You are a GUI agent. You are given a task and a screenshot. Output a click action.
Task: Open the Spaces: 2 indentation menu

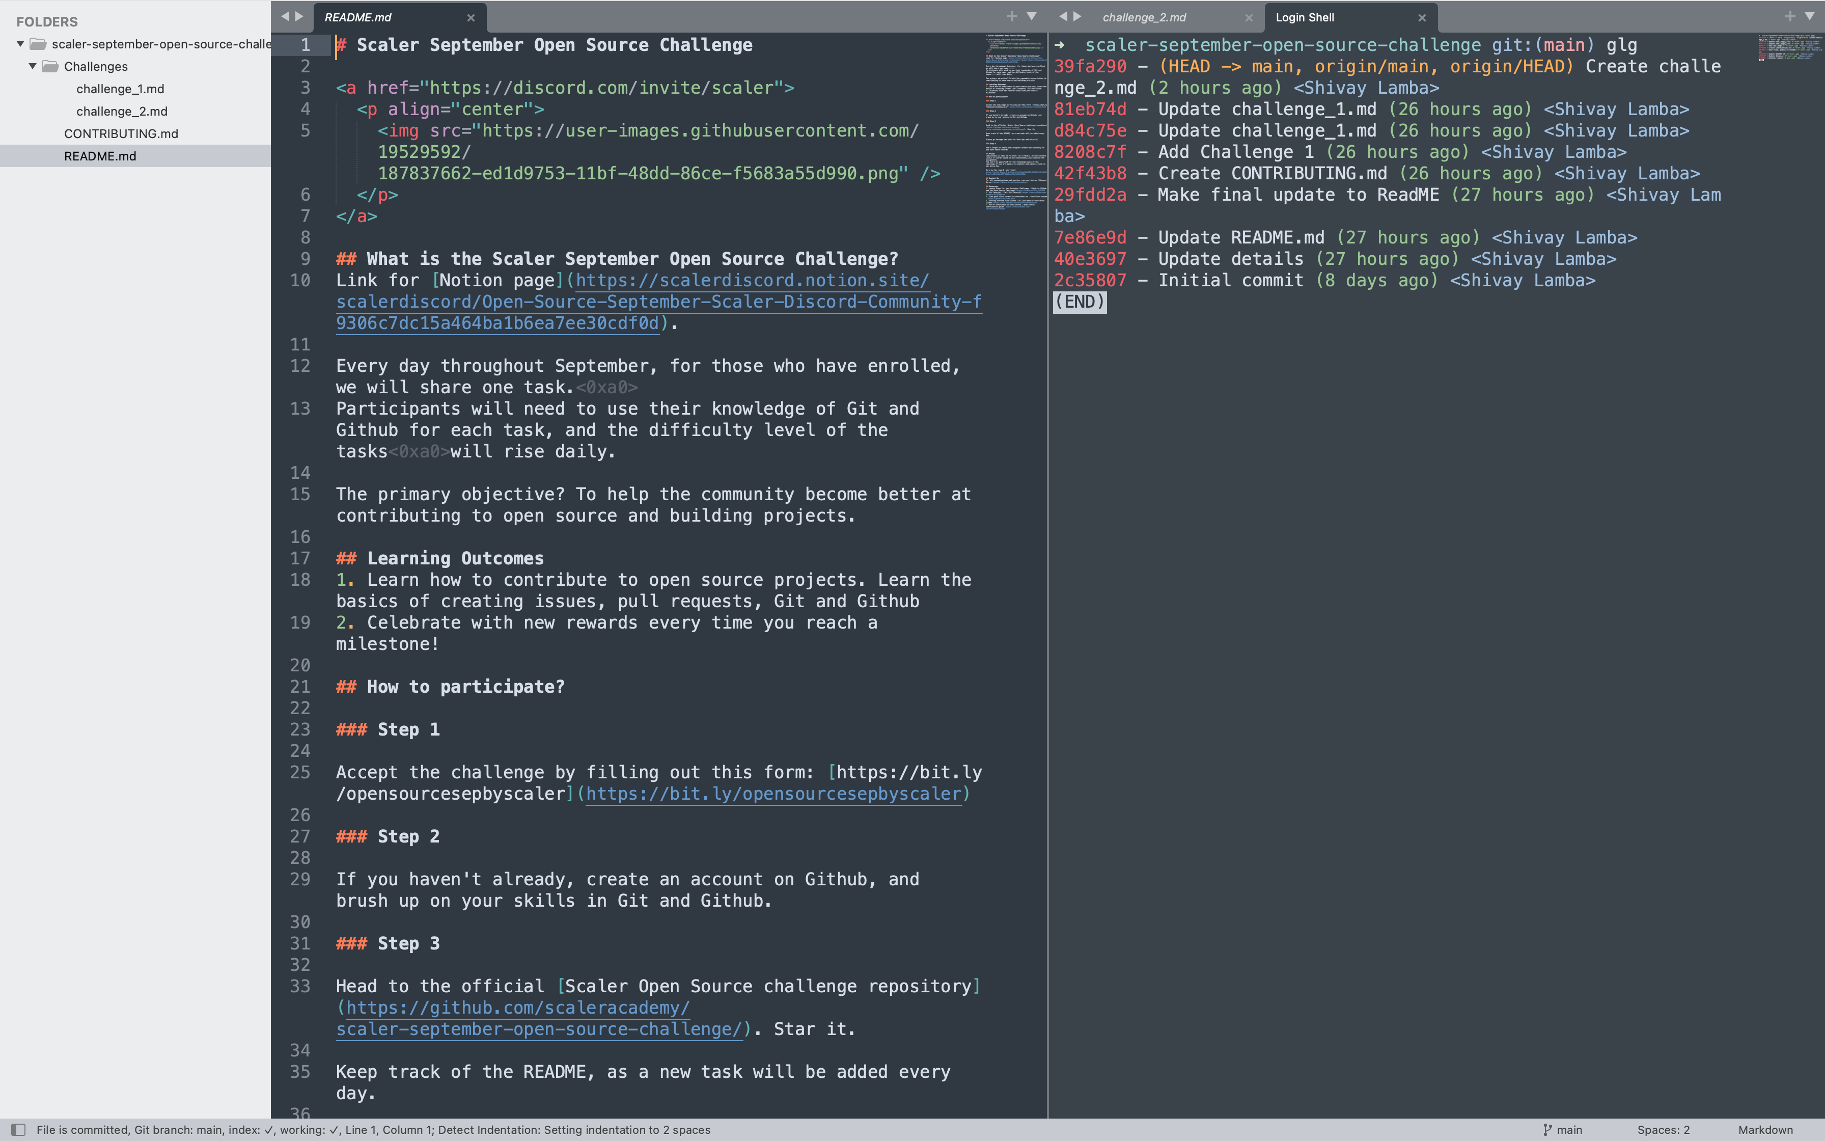(1664, 1130)
